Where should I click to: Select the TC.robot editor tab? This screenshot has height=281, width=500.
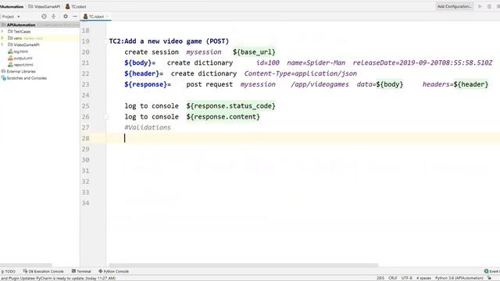point(96,16)
